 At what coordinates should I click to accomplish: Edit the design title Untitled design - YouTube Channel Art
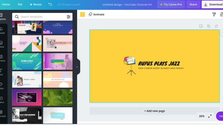[127, 5]
